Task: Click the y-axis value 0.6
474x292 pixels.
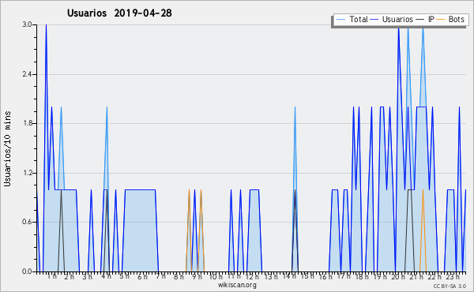Action: tap(28, 222)
